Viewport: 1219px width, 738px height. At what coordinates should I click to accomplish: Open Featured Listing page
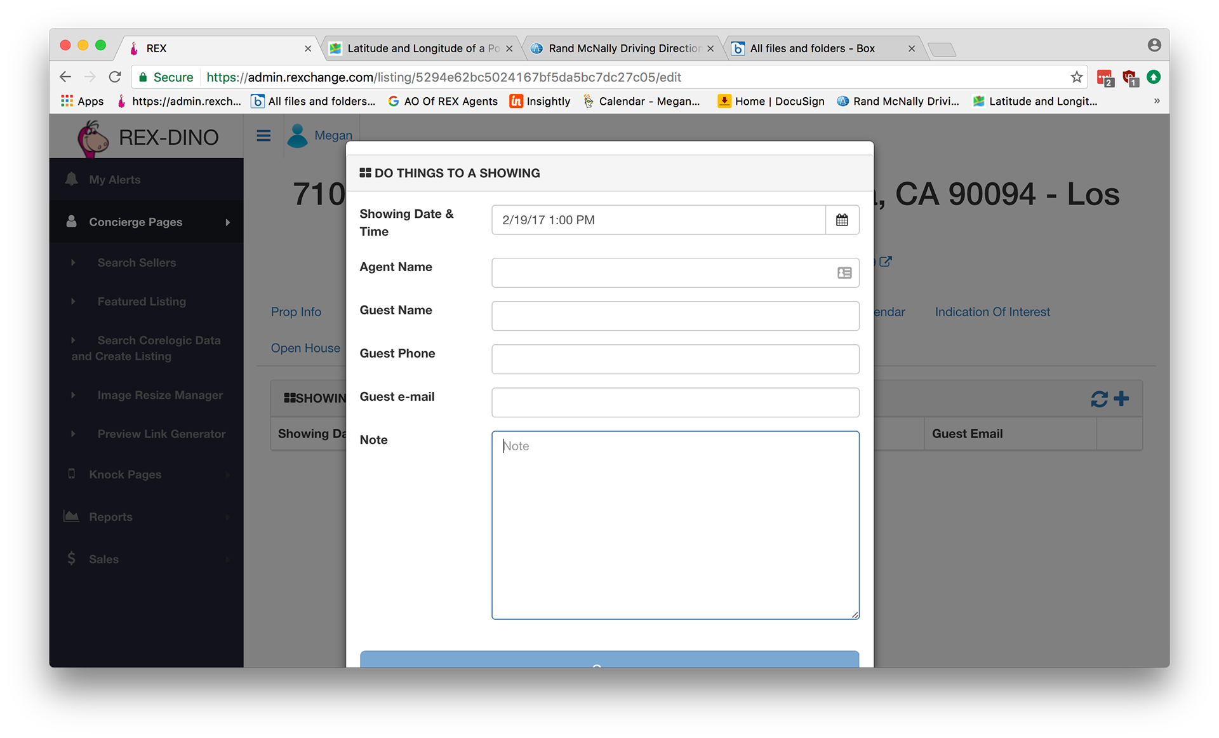(x=142, y=301)
